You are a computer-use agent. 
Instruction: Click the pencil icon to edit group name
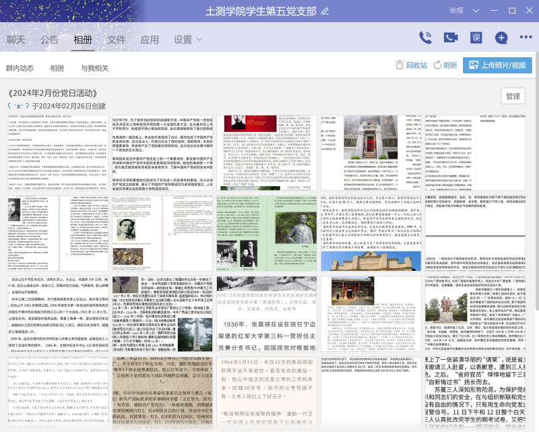point(325,11)
